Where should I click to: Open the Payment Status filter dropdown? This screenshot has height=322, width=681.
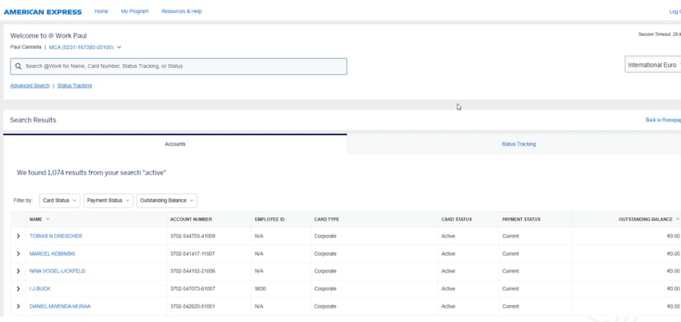pos(108,201)
